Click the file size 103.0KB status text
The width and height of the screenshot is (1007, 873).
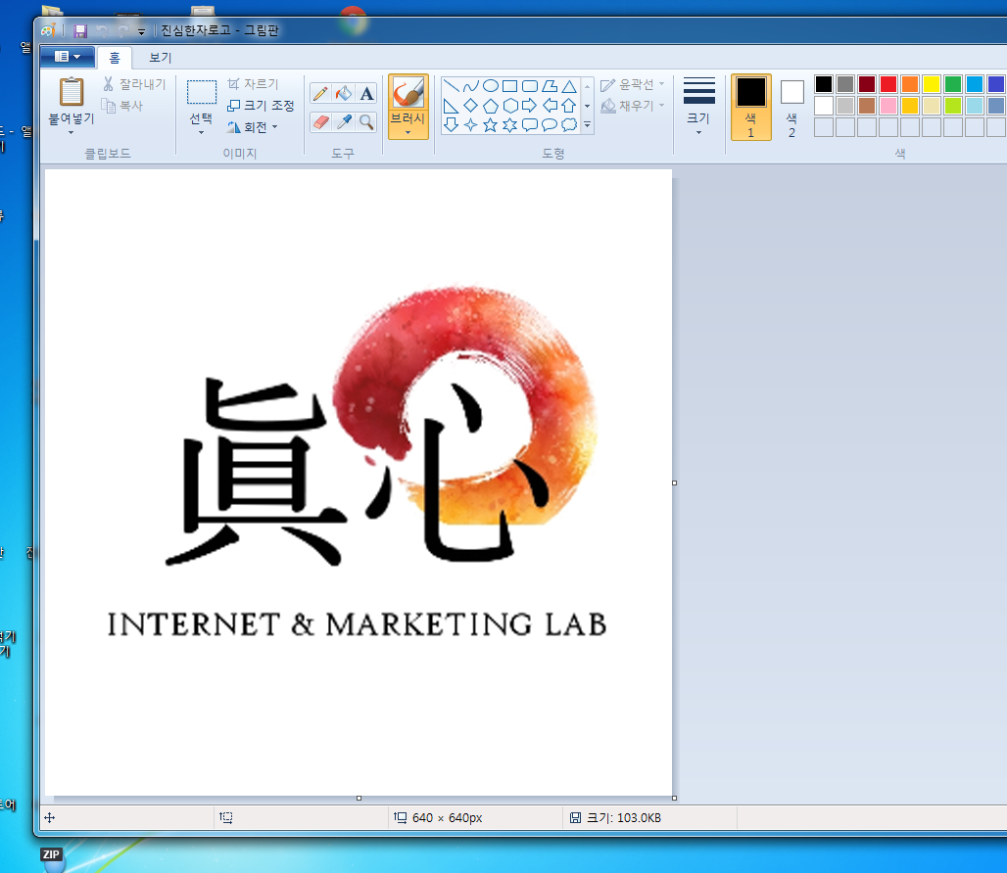point(624,818)
